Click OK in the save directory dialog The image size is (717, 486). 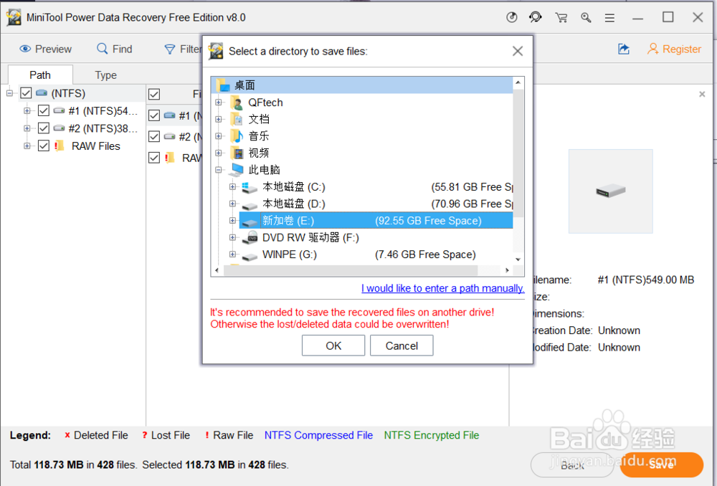click(x=333, y=346)
